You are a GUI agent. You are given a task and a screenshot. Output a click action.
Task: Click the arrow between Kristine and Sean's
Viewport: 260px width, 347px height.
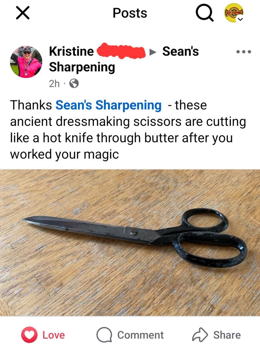(x=153, y=52)
